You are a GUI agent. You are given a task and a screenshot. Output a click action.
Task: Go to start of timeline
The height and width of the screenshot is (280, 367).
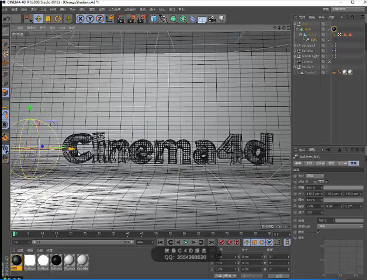161,242
